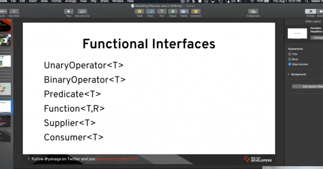This screenshot has width=323, height=169.
Task: Click the UnaryOperator<T> text line
Action: pos(84,66)
